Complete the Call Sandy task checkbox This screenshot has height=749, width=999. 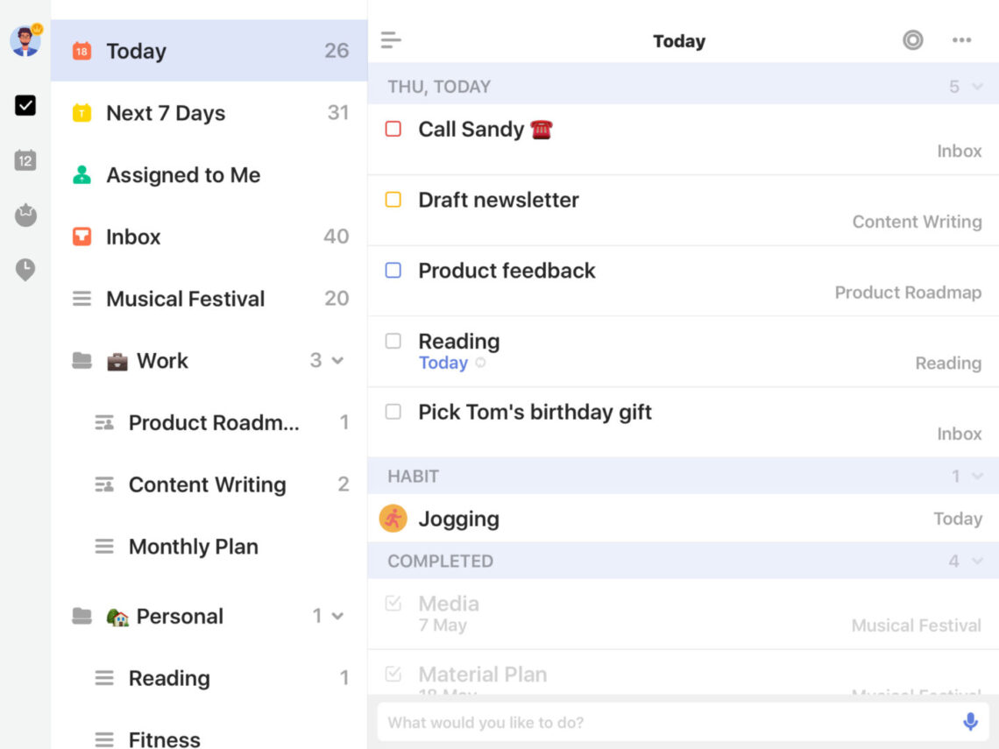[393, 129]
